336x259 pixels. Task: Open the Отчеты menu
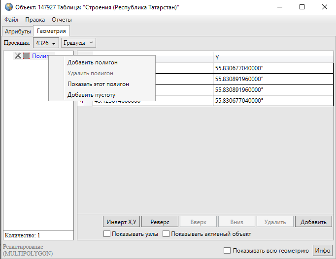click(62, 20)
